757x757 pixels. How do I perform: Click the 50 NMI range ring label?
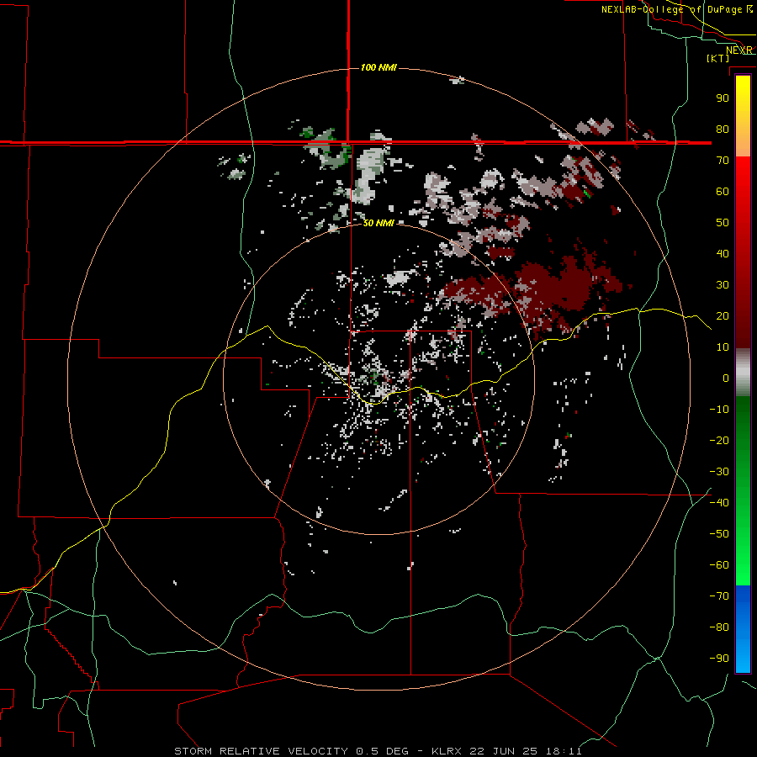pos(378,223)
